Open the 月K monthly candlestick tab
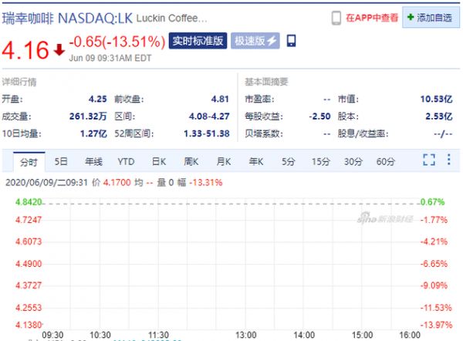463x341 pixels. [224, 161]
